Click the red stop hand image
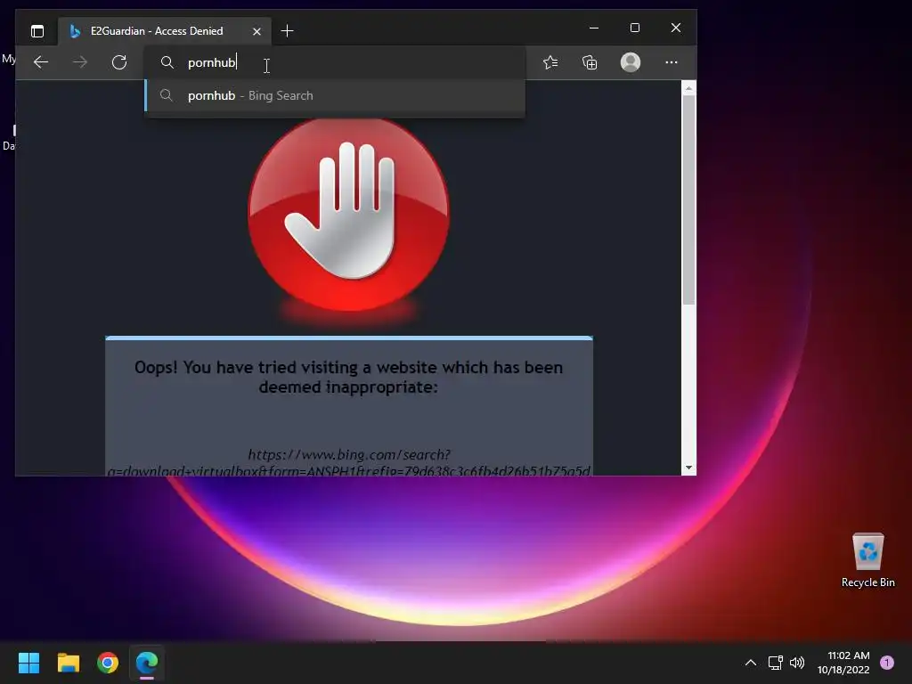The image size is (912, 684). tap(348, 214)
